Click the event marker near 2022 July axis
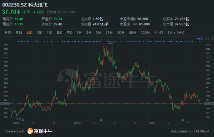This screenshot has height=137, width=214. pos(183,120)
